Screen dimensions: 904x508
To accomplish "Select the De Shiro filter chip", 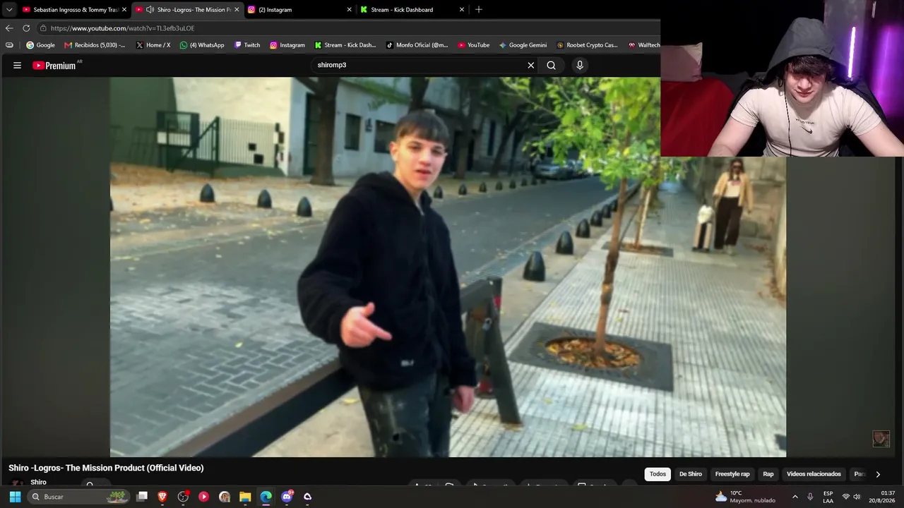I will pos(691,474).
